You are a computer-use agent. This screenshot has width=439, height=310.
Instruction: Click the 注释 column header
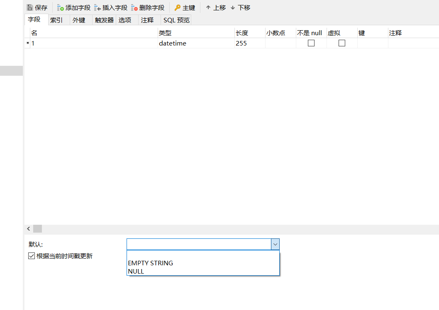[x=414, y=33]
